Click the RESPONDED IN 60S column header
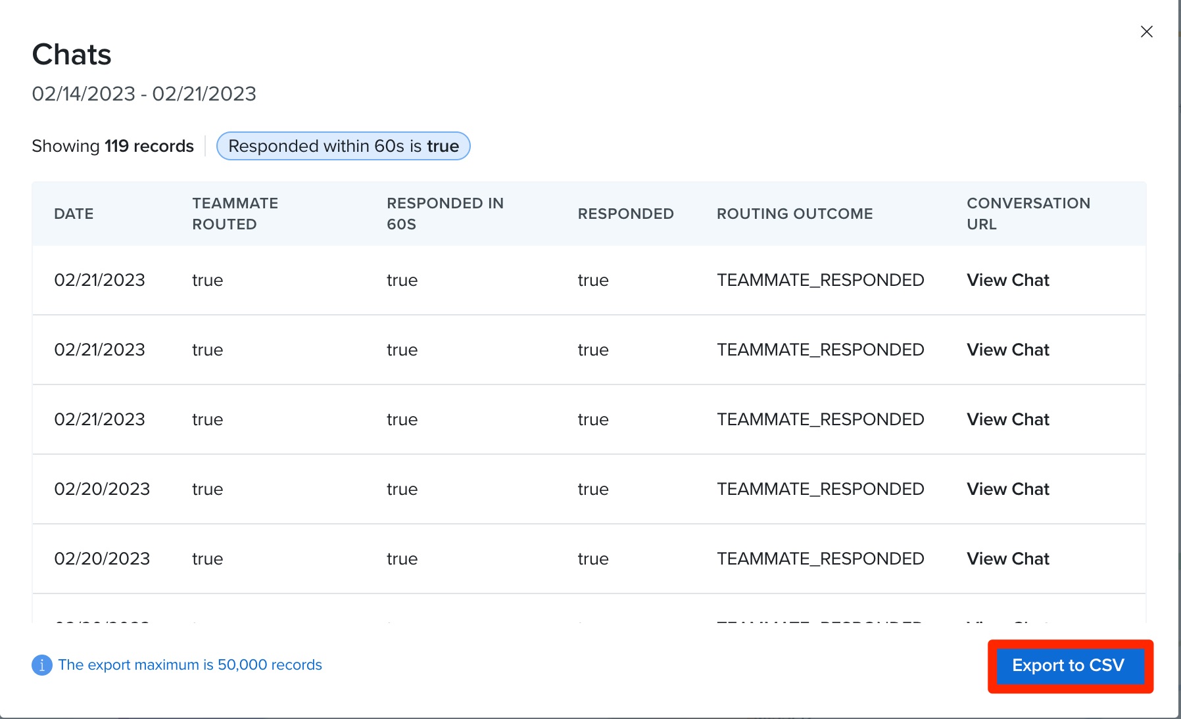1181x719 pixels. (445, 214)
